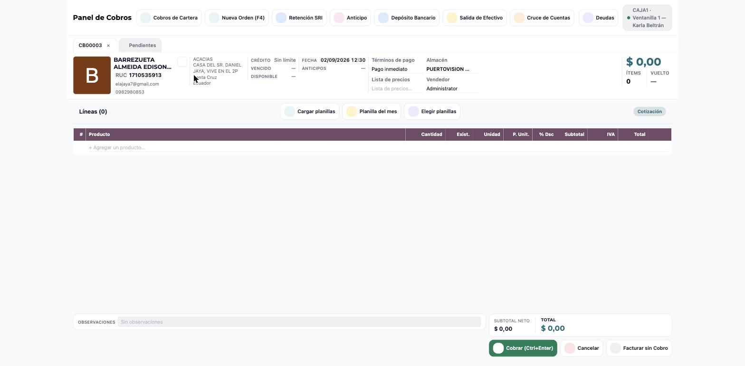Click the P. Unit. column header
The image size is (745, 366).
click(518, 135)
